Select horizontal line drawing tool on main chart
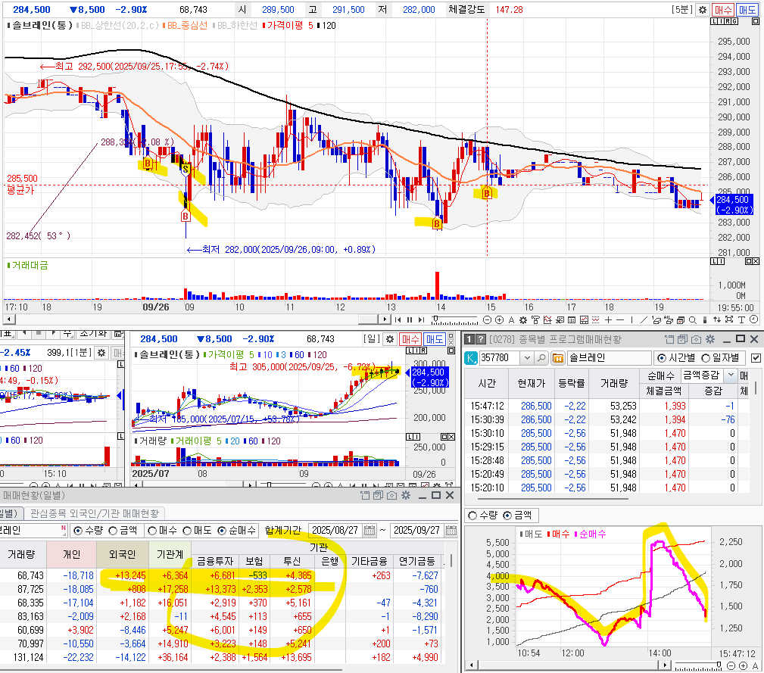Viewport: 764px width, 673px height. tap(620, 320)
